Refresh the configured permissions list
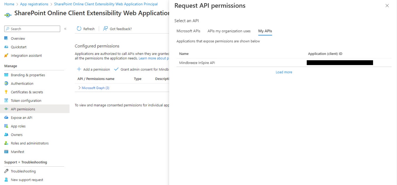 click(86, 29)
